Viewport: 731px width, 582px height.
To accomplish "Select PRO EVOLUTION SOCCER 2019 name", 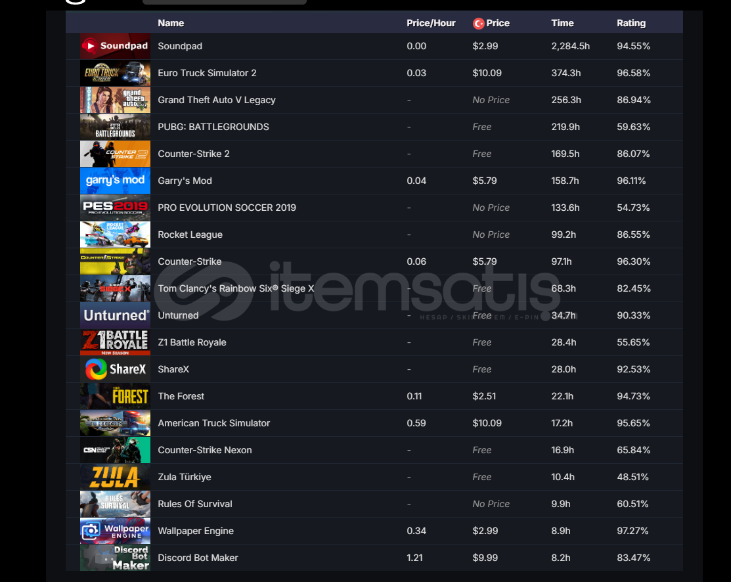I will coord(227,208).
